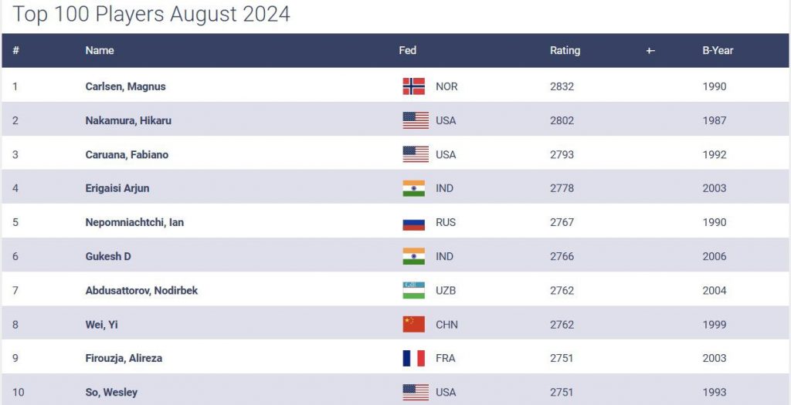Image resolution: width=791 pixels, height=405 pixels.
Task: Click the USA flag beside Caruana
Action: click(416, 154)
